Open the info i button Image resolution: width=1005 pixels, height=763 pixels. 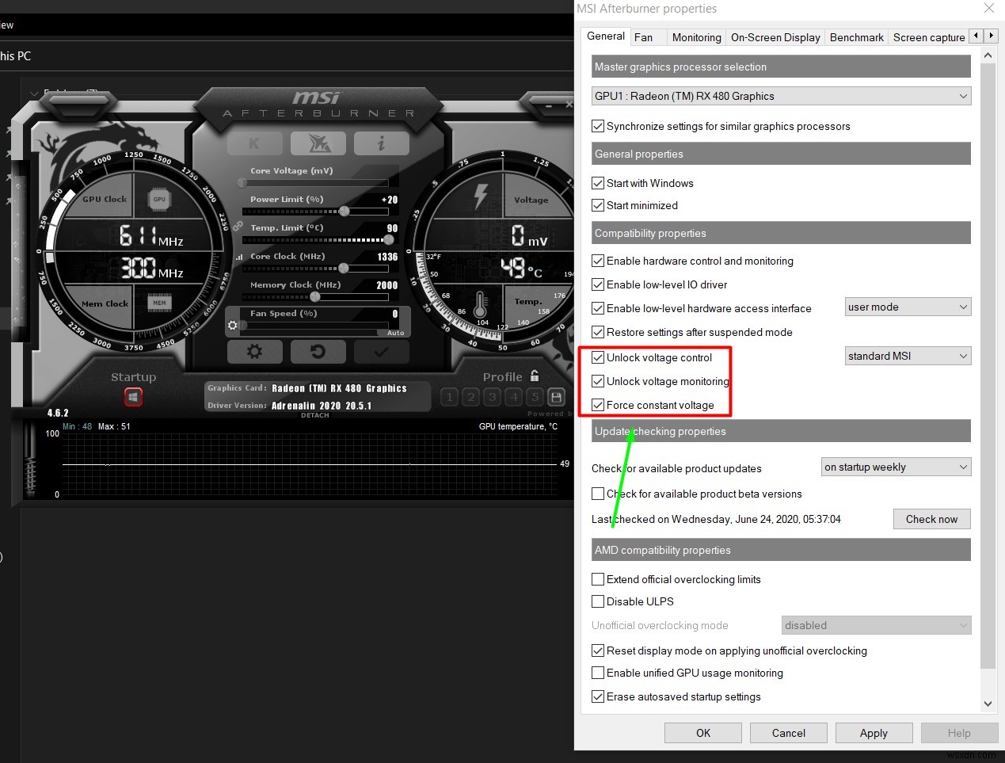point(381,143)
